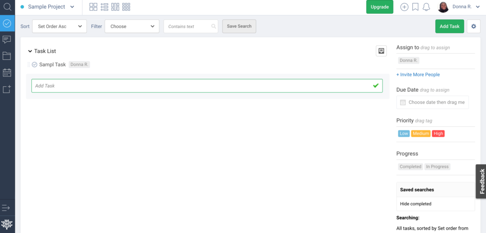
Task: Open the Discussions chat sidebar icon
Action: [7, 40]
